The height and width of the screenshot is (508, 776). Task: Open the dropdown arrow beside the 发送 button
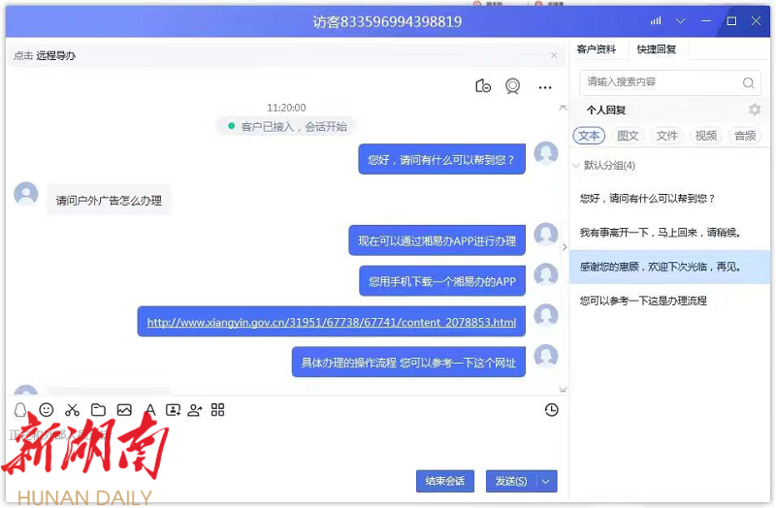click(547, 481)
